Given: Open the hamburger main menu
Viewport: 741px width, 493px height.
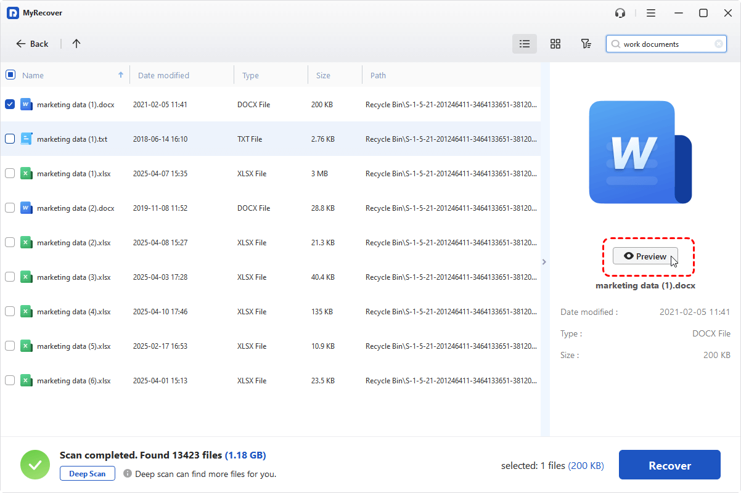Looking at the screenshot, I should point(651,13).
